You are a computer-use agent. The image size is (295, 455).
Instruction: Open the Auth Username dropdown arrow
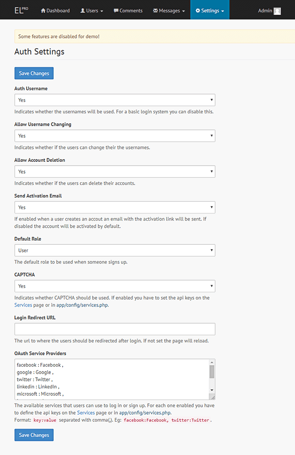(x=211, y=100)
